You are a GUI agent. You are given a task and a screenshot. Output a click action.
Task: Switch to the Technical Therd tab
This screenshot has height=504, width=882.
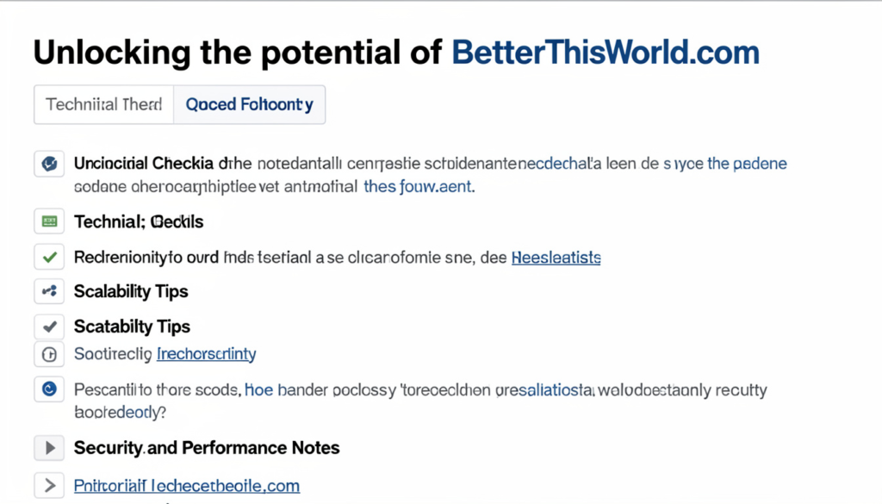(x=103, y=104)
